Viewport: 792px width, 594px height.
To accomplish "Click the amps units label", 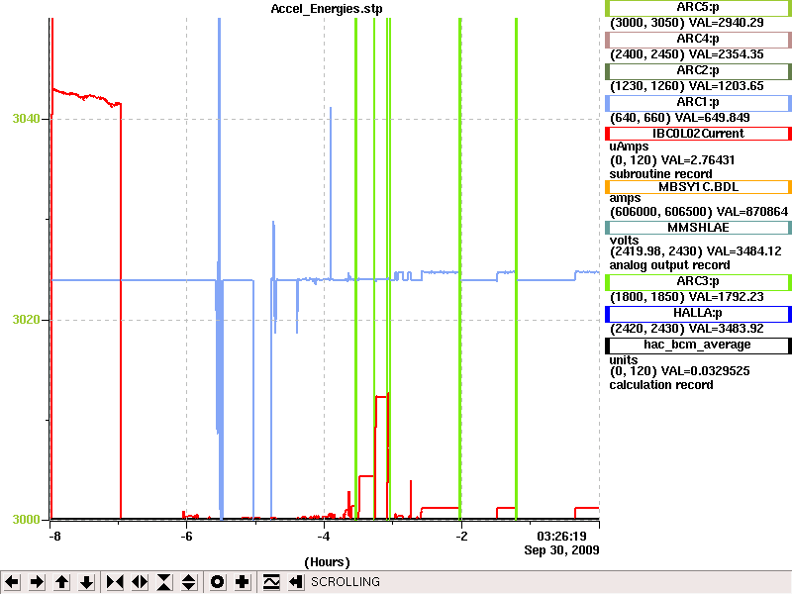I will (625, 199).
